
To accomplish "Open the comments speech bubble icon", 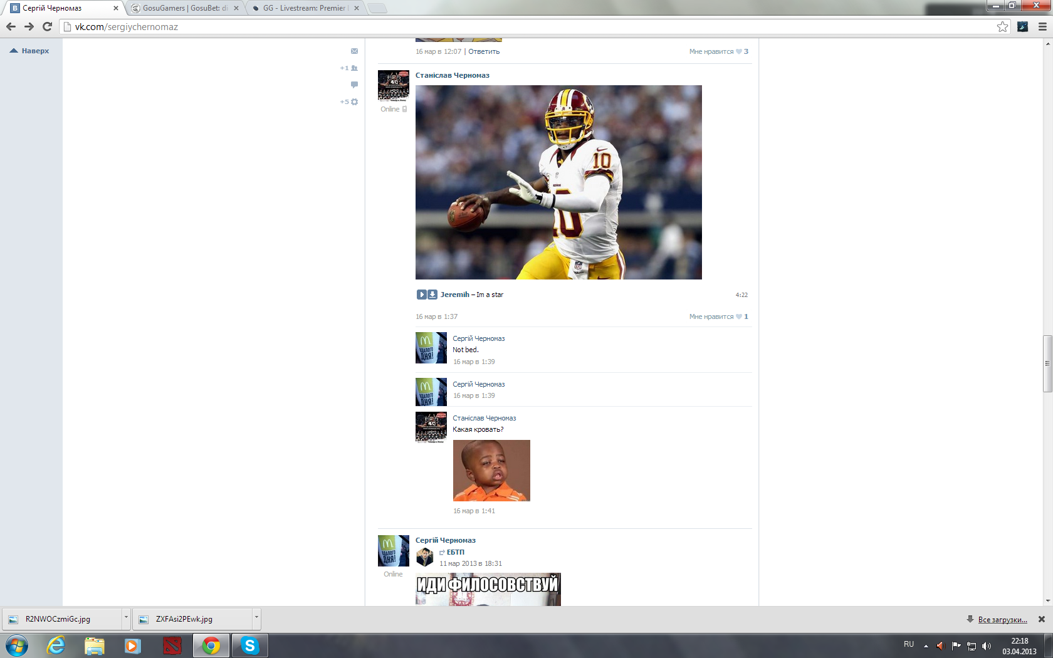I will 354,85.
